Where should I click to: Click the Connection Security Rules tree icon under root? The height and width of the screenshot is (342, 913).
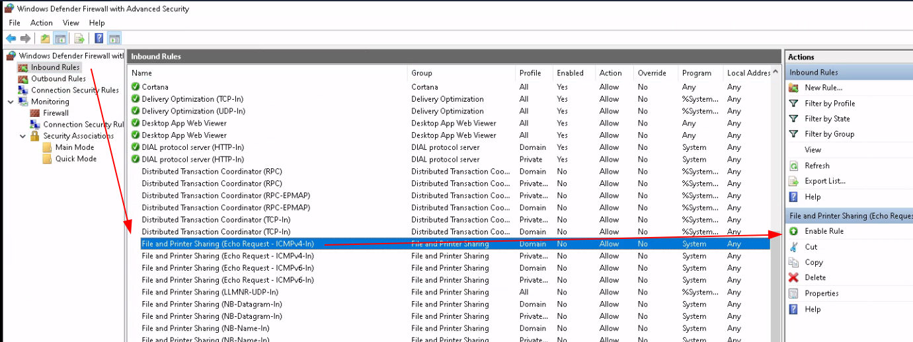pyautogui.click(x=23, y=90)
